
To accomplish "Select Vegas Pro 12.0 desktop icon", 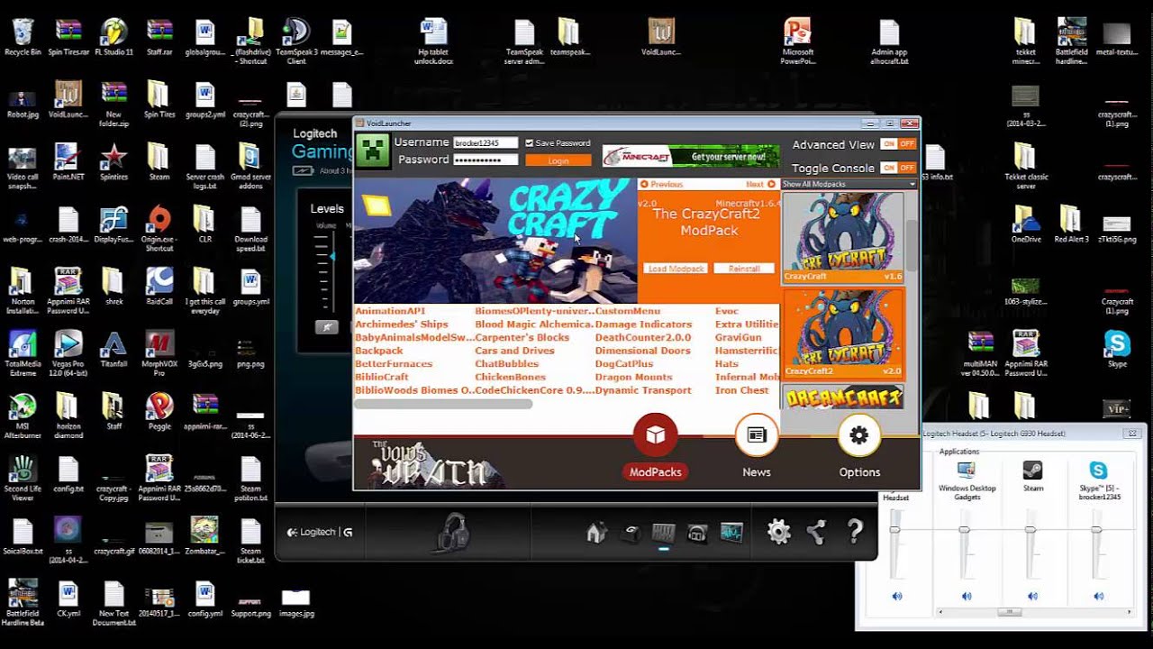I will (x=68, y=354).
